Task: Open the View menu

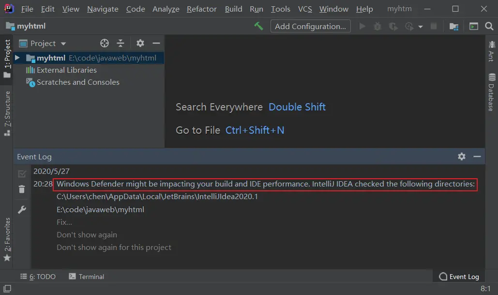Action: click(x=71, y=9)
